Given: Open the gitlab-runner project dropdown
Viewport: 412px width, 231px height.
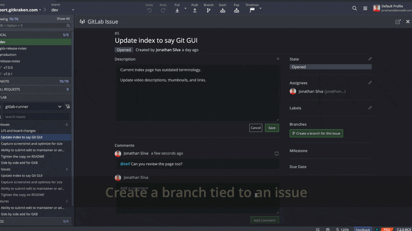Looking at the screenshot, I should 33,107.
